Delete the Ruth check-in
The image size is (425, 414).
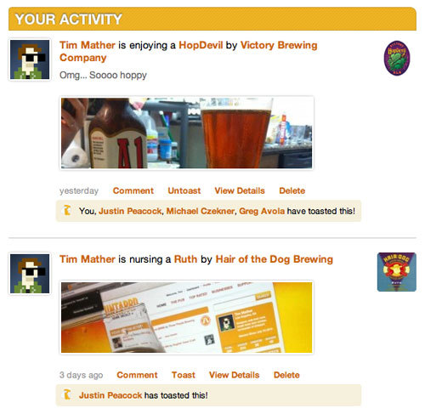286,375
